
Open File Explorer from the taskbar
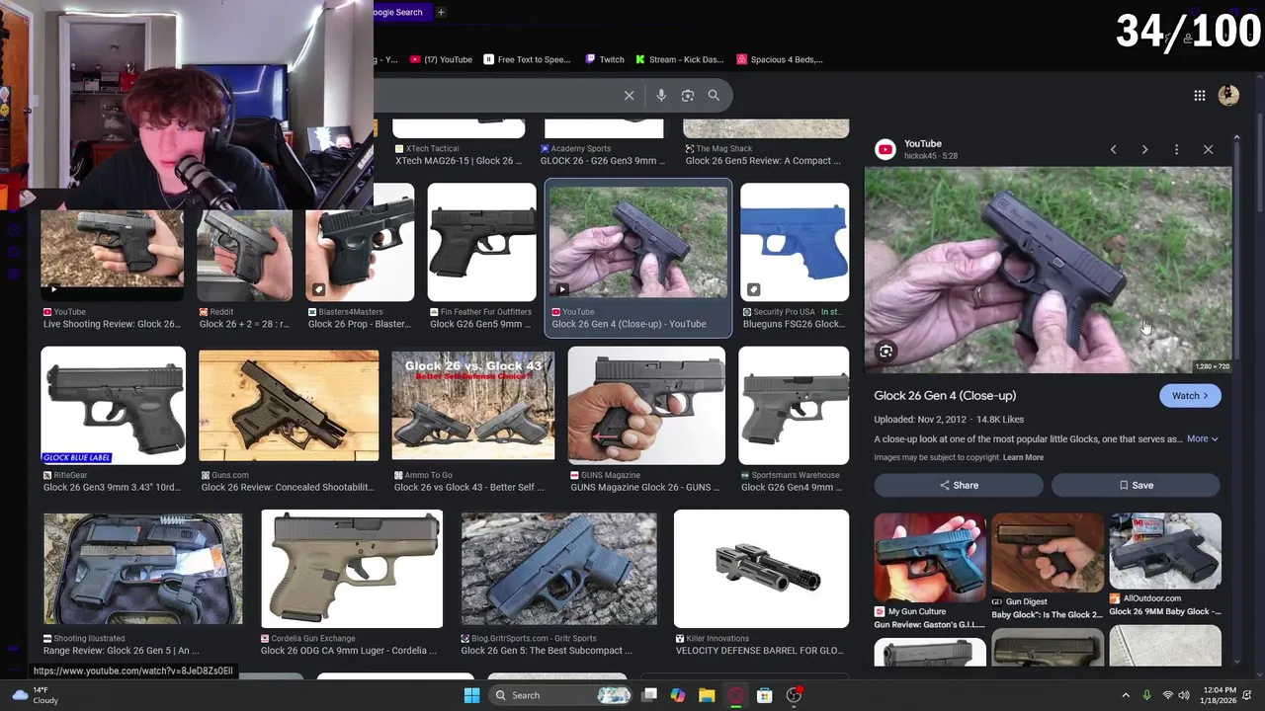pos(707,695)
